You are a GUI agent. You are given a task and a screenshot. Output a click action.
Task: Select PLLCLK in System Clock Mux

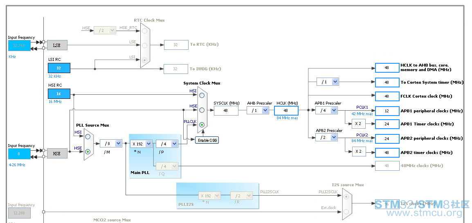tap(202, 125)
